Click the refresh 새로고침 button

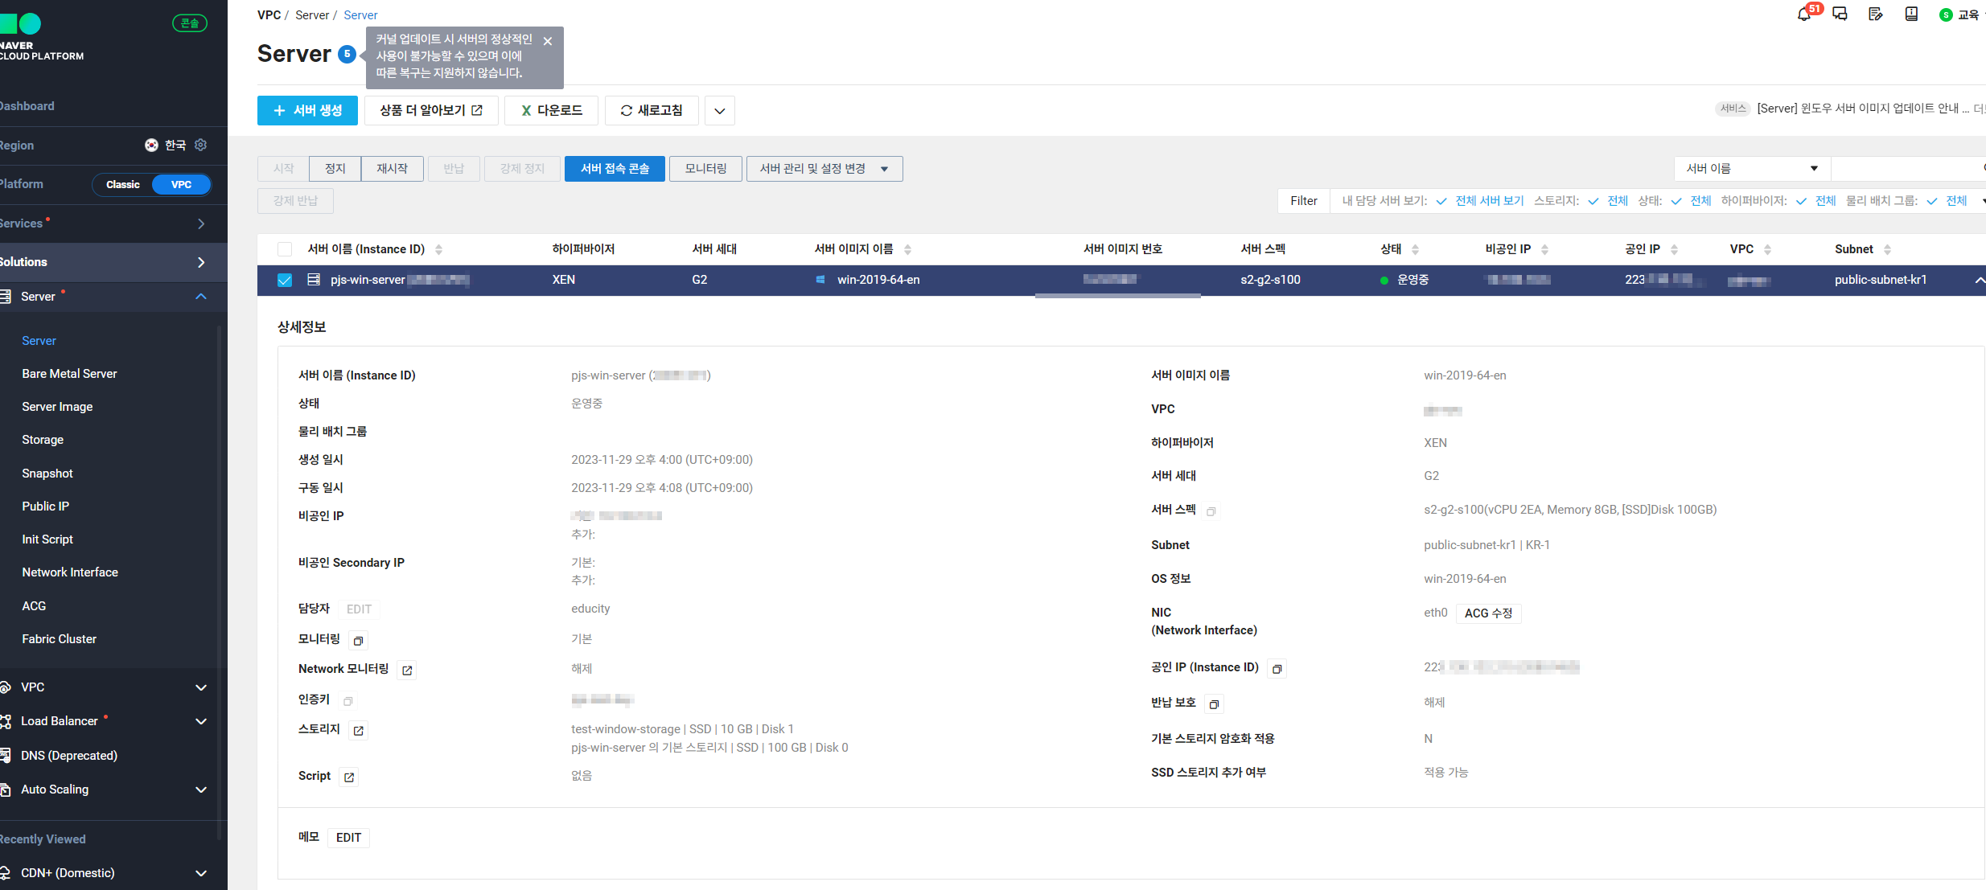click(652, 110)
